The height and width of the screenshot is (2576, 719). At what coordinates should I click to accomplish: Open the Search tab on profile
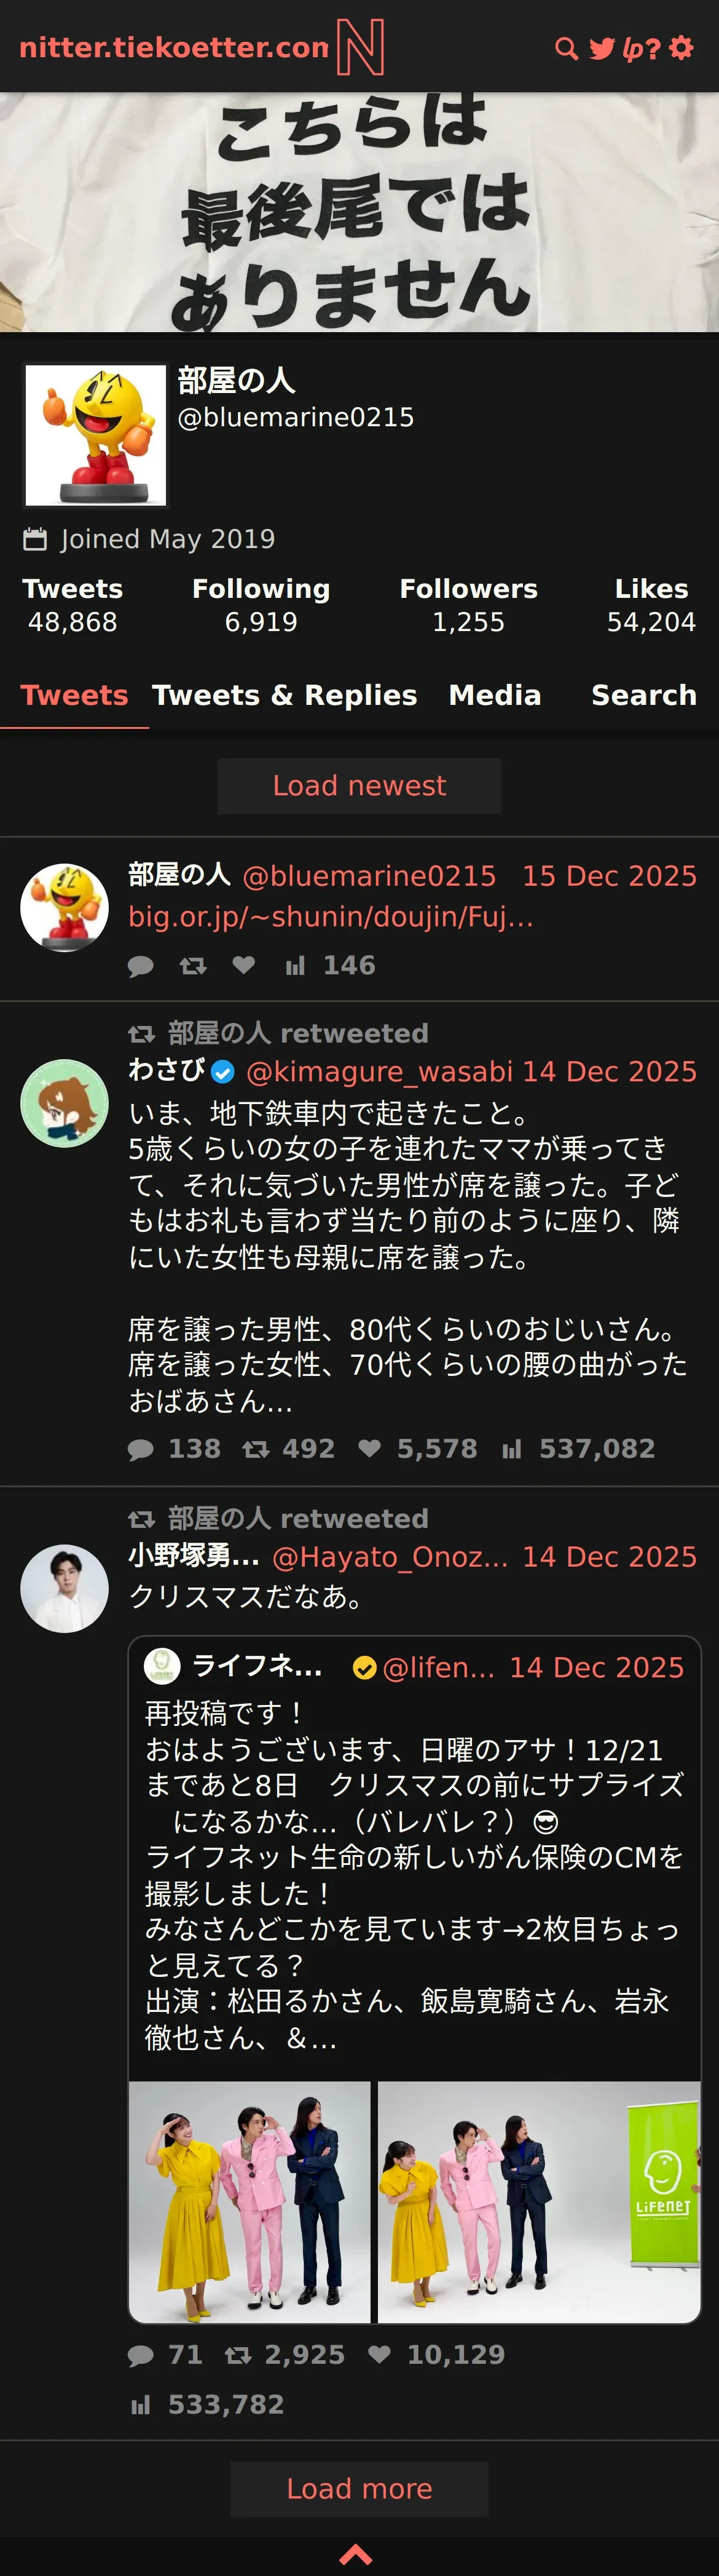[644, 695]
